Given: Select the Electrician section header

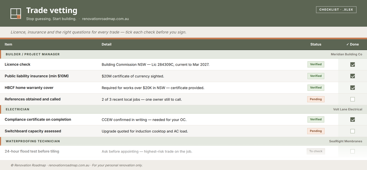Looking at the screenshot, I should [183, 109].
